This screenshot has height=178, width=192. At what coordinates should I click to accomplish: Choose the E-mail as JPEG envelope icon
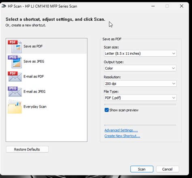[x=15, y=92]
